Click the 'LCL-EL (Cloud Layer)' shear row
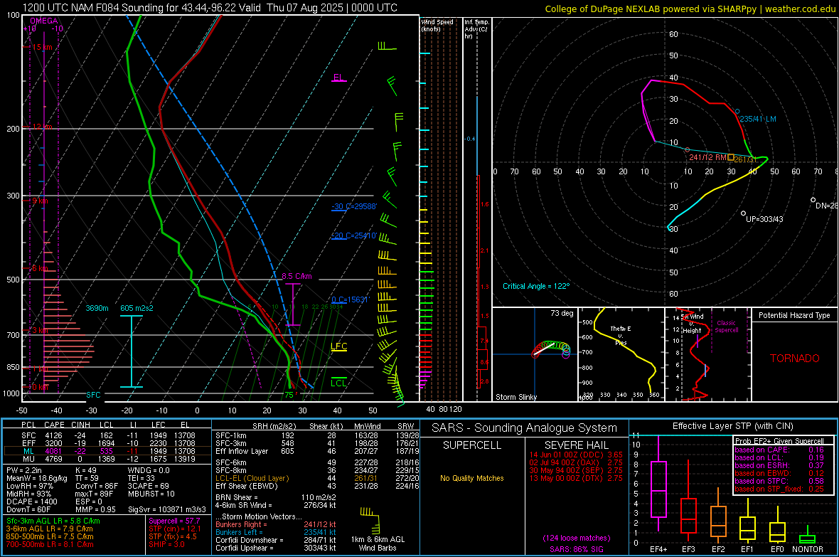The width and height of the screenshot is (839, 557). pyautogui.click(x=316, y=478)
